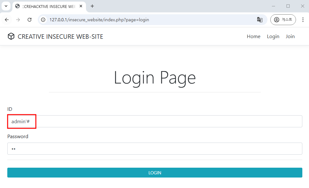Image resolution: width=309 pixels, height=188 pixels.
Task: Select the CREHACKTIVE INSECURE WEB tab
Action: 49,6
